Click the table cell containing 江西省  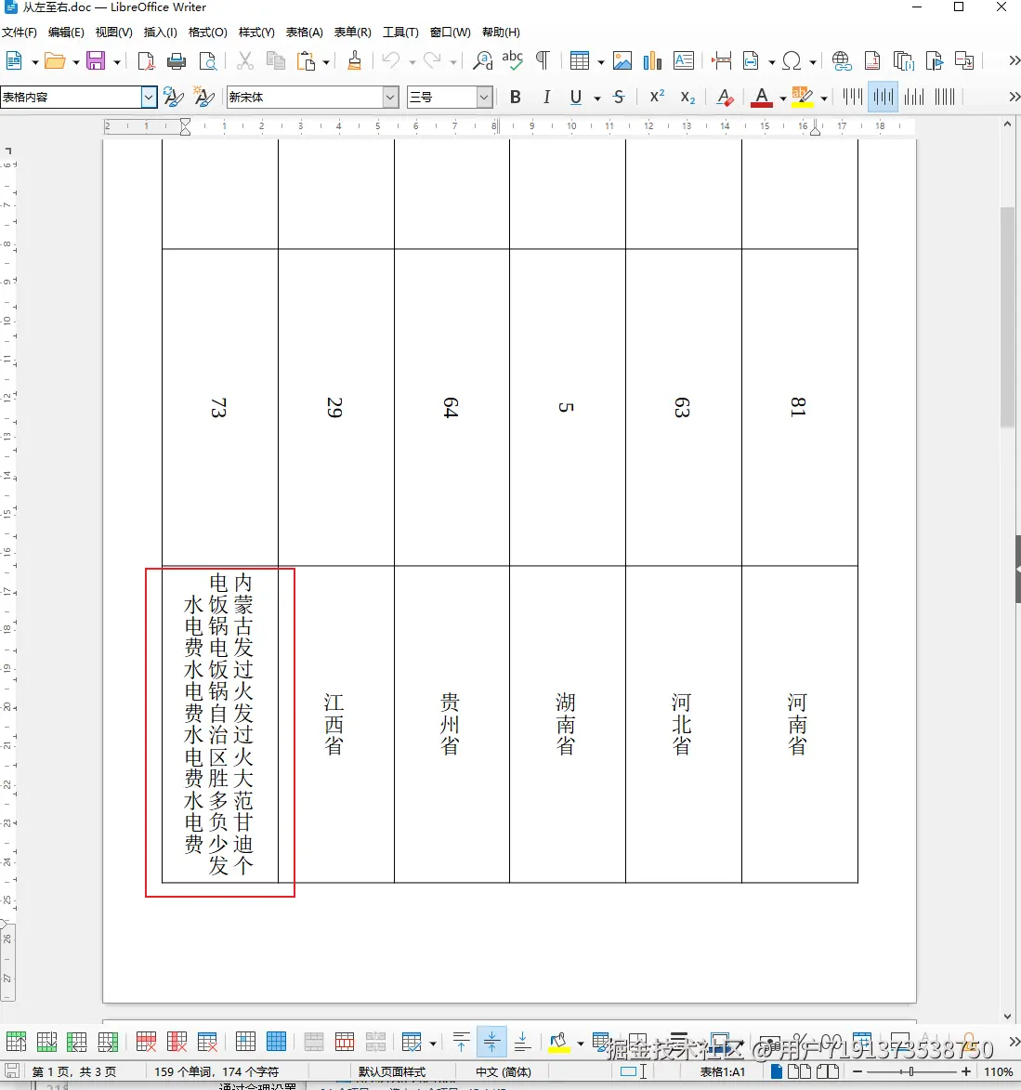335,725
